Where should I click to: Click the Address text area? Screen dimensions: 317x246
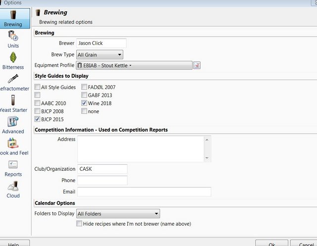coord(141,149)
